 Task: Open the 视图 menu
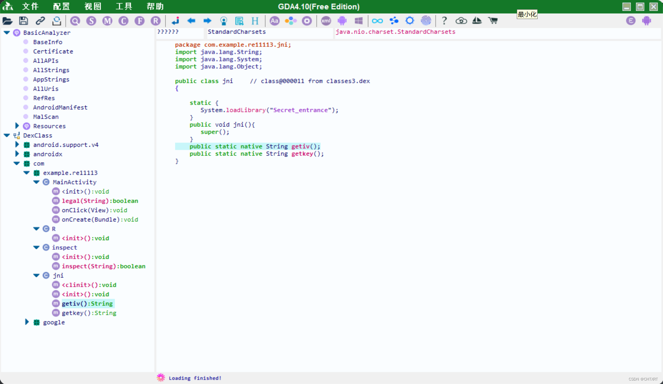point(92,7)
